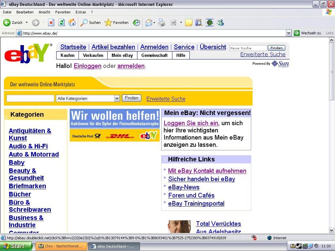Click the Einloggen link
The height and width of the screenshot is (251, 335).
coord(87,66)
